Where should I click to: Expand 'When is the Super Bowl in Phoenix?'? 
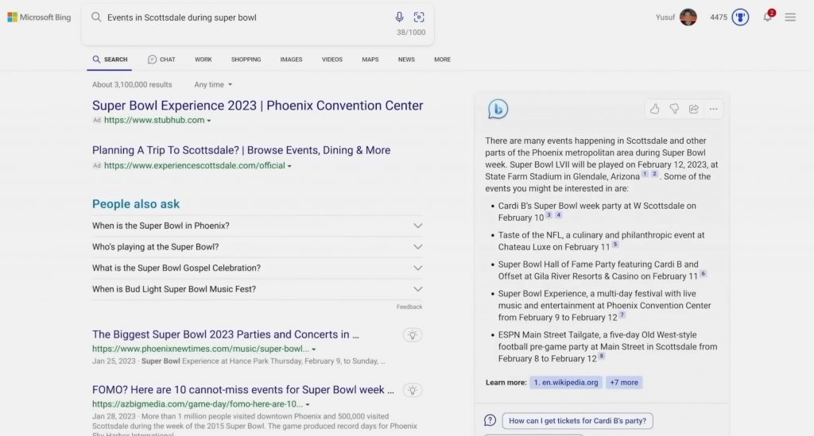257,226
